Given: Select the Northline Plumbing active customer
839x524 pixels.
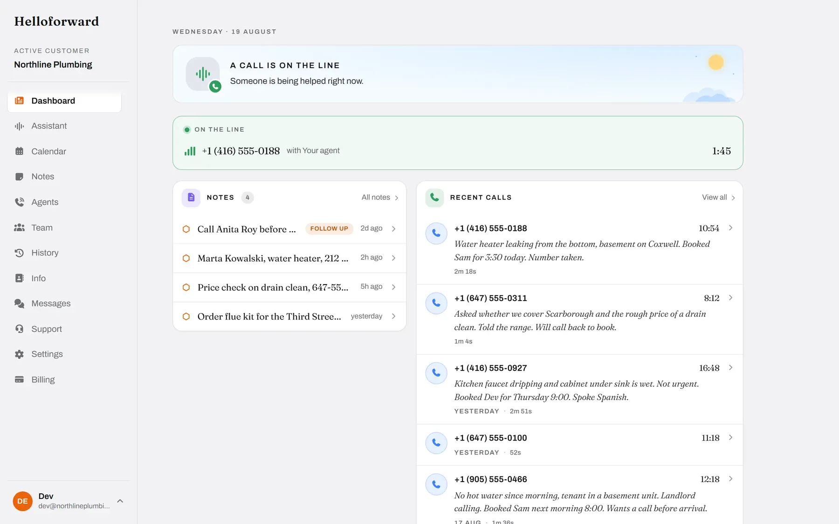Looking at the screenshot, I should (53, 65).
